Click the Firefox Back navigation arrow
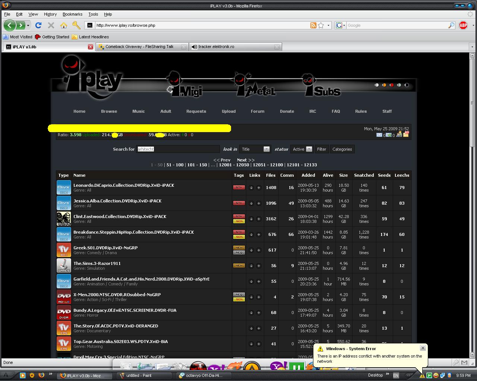477x381 pixels. 10,25
